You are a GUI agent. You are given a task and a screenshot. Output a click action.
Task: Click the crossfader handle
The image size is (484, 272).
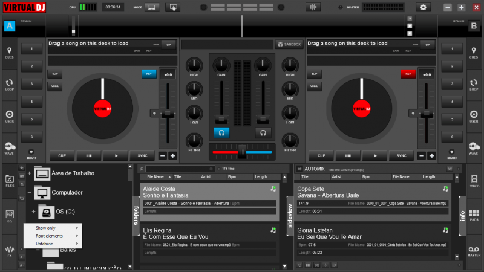pos(242,152)
